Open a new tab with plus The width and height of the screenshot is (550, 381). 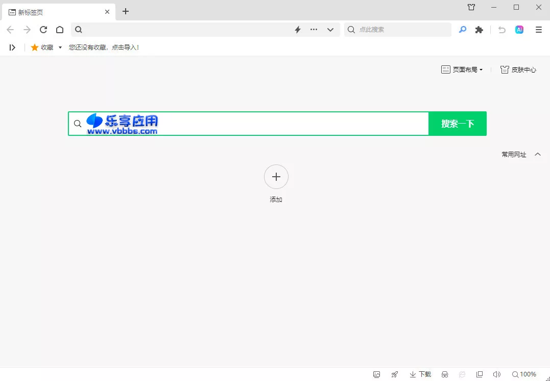pyautogui.click(x=126, y=12)
